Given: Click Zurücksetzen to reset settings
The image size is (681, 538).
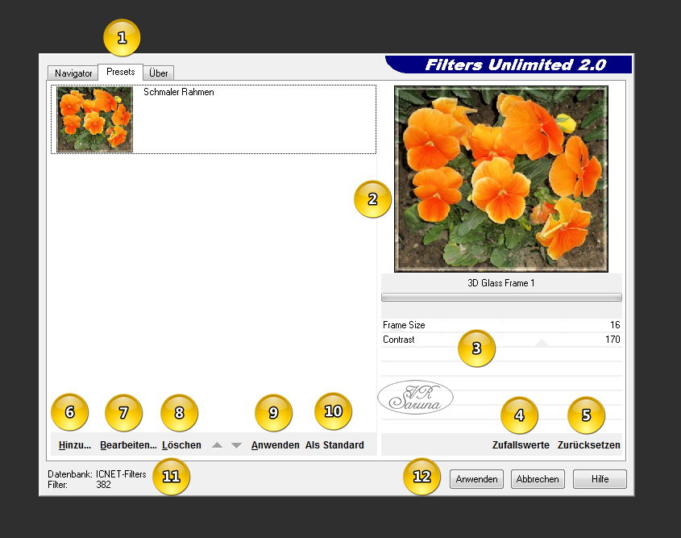Looking at the screenshot, I should (x=588, y=445).
